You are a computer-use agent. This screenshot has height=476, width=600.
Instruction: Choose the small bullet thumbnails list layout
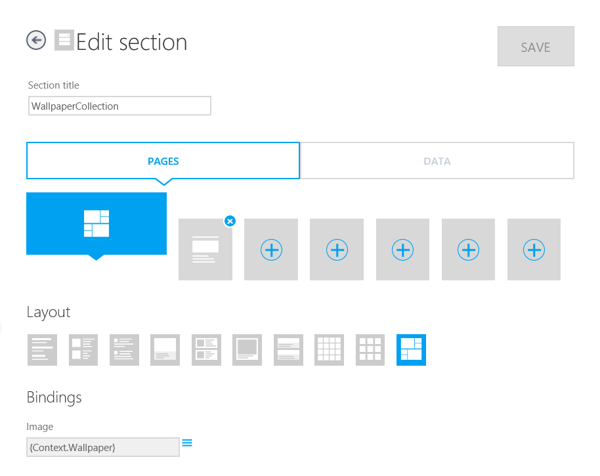coord(124,349)
